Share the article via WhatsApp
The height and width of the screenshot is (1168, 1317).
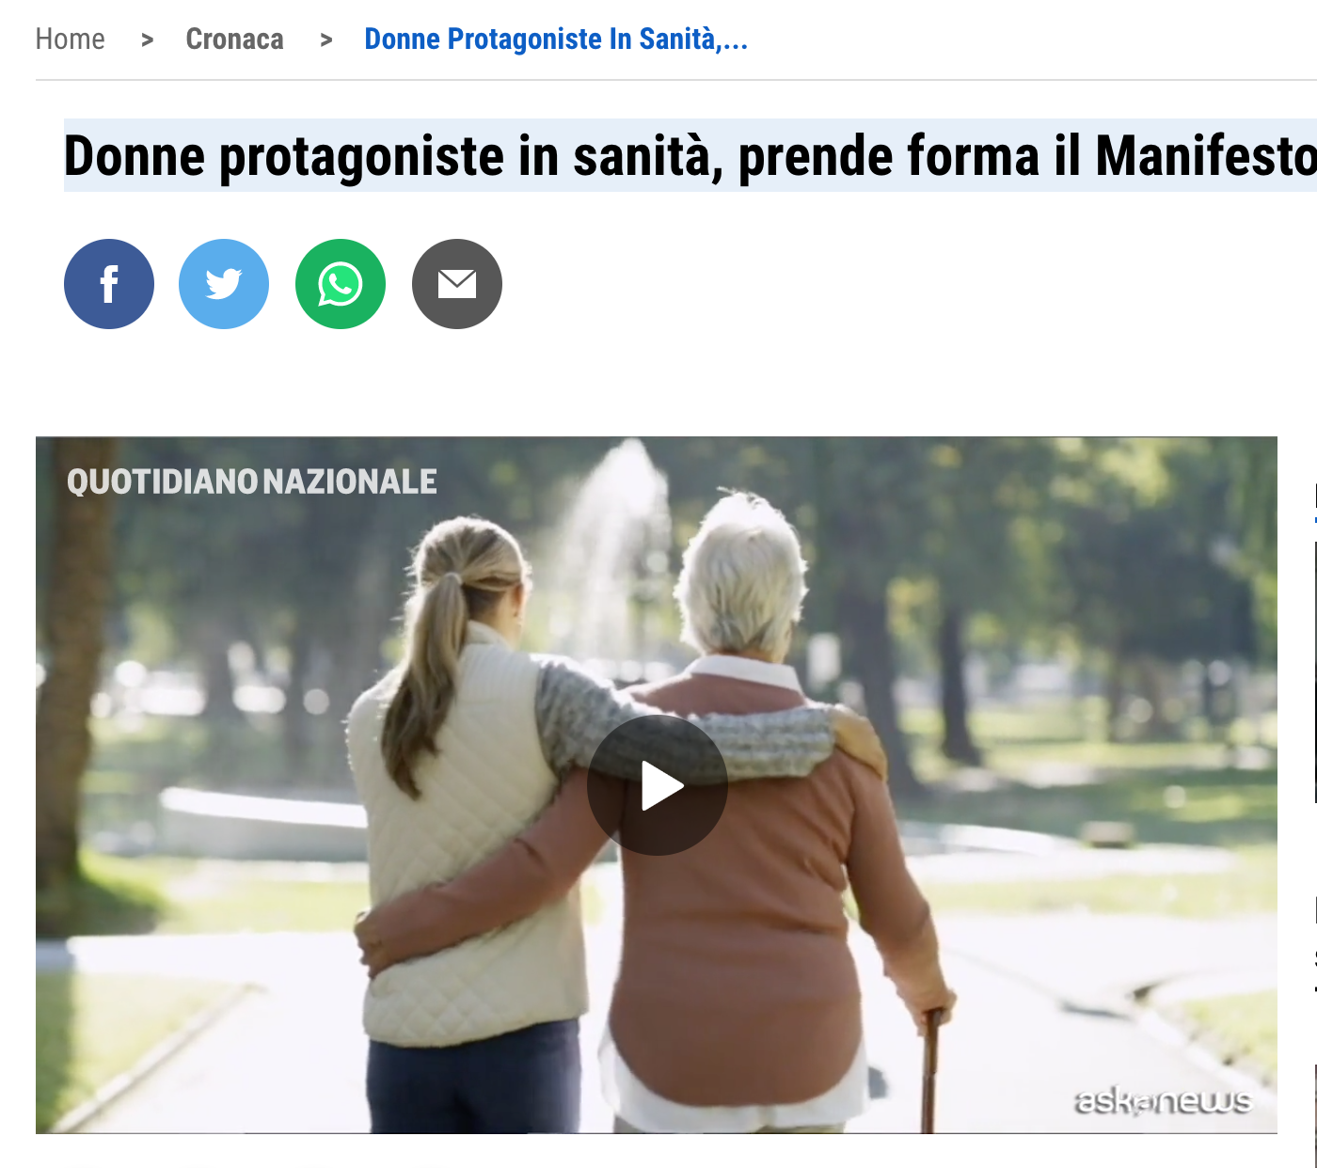point(341,284)
